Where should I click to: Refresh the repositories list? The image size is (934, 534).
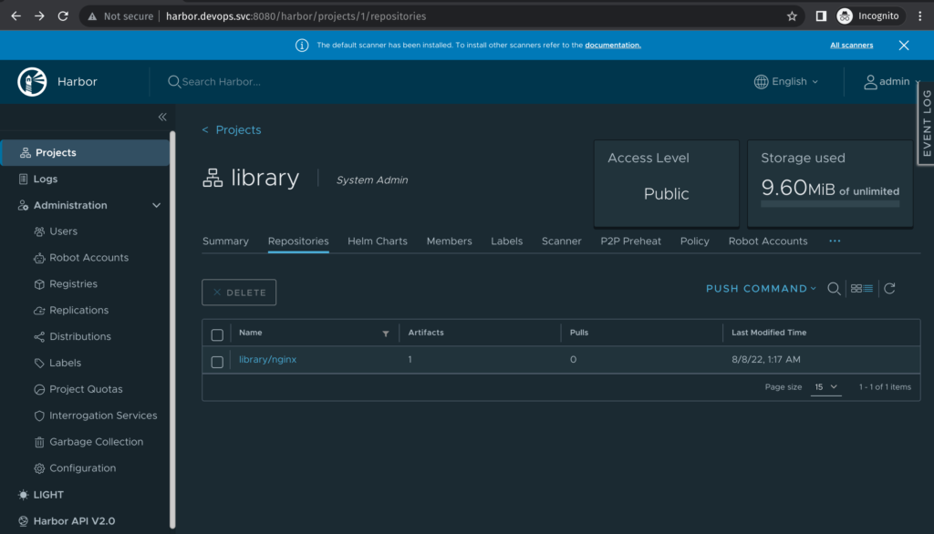click(x=890, y=289)
